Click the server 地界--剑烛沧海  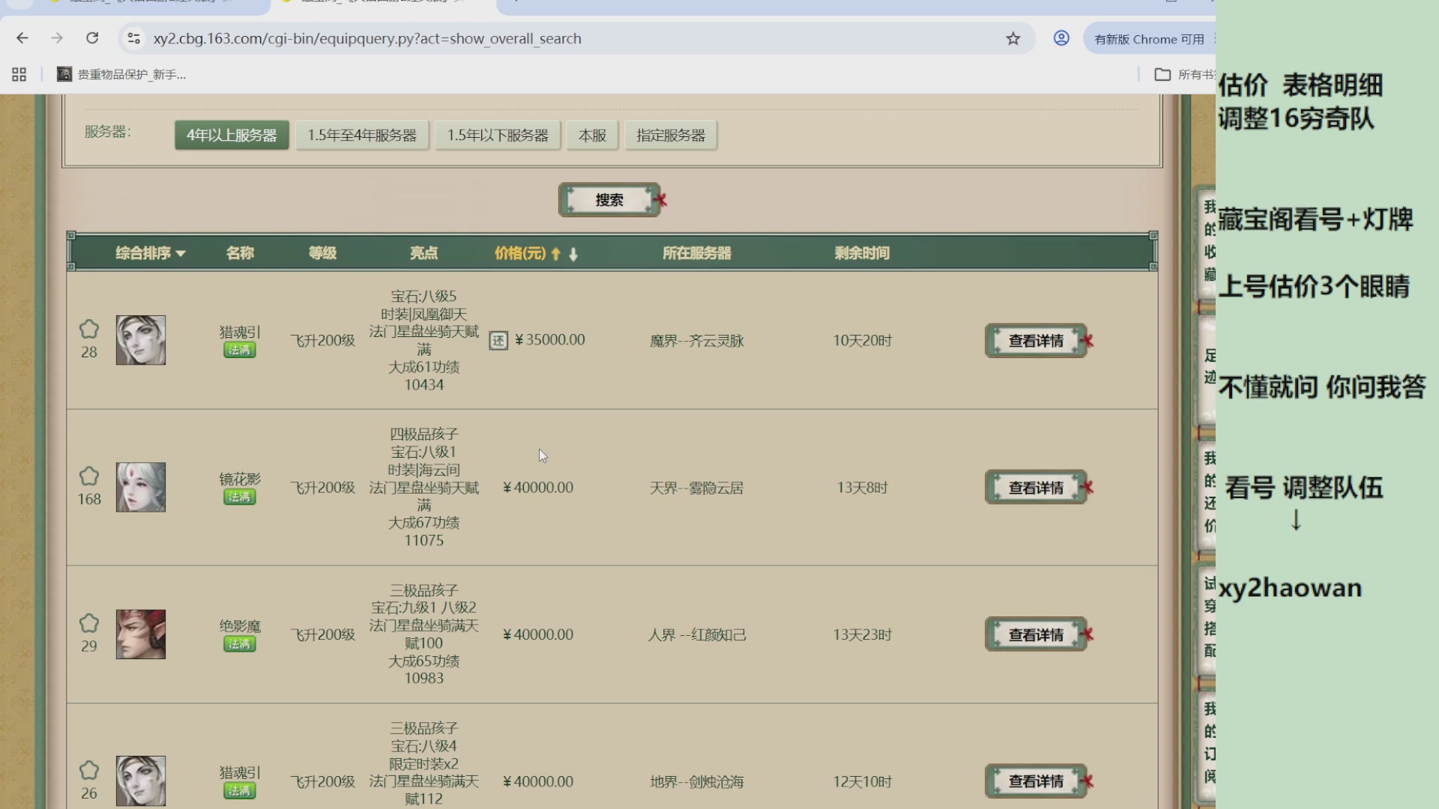(697, 781)
